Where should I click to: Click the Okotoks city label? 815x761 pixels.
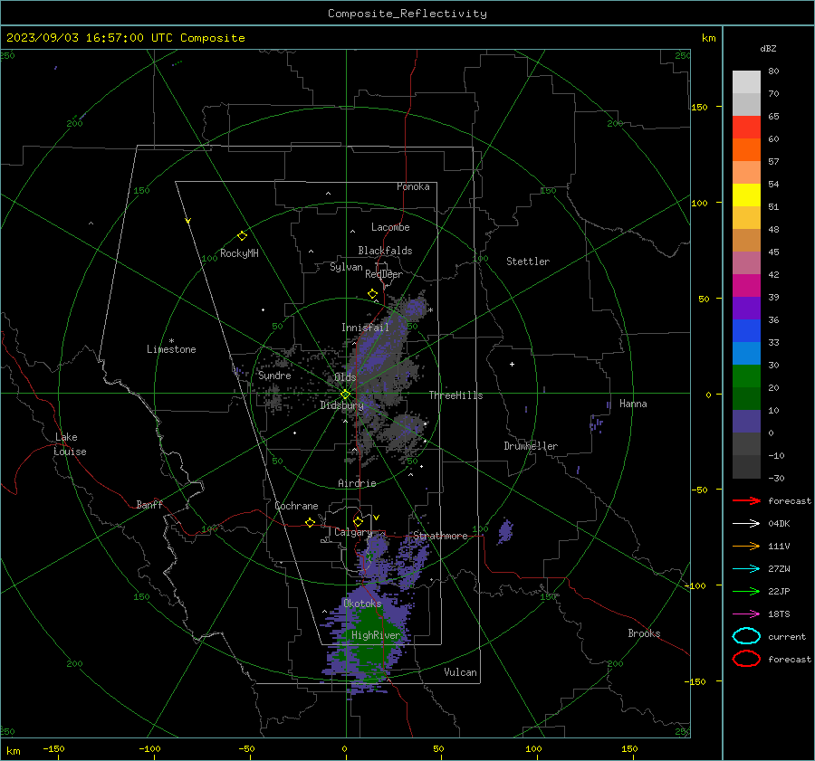pyautogui.click(x=362, y=604)
